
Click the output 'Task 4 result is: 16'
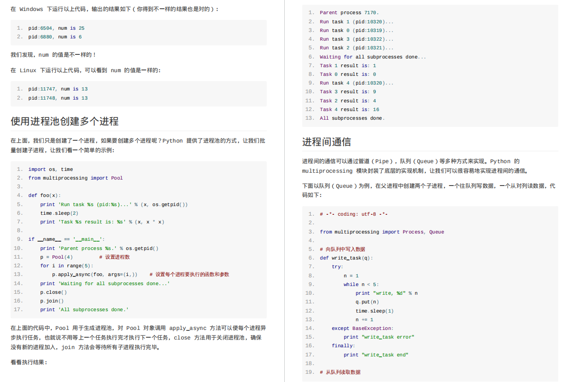tap(350, 109)
